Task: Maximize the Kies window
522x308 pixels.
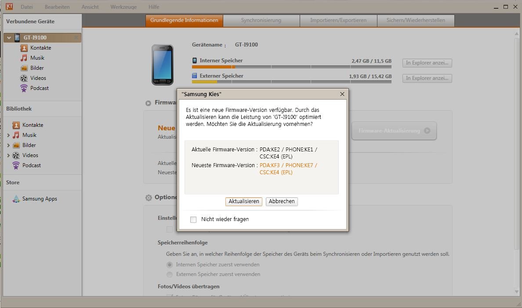Action: 506,7
